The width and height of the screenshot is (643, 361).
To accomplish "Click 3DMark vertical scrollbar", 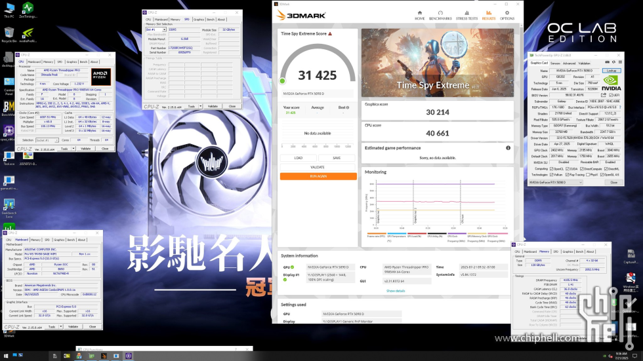I will [521, 98].
